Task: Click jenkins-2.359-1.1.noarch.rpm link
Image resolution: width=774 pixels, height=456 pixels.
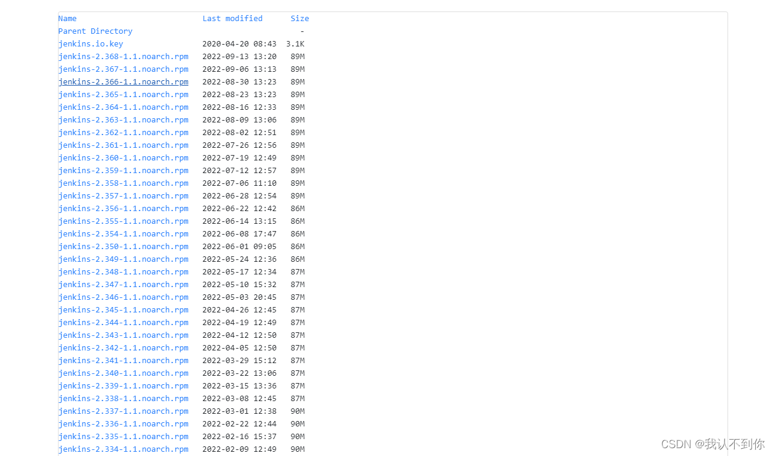Action: coord(123,171)
